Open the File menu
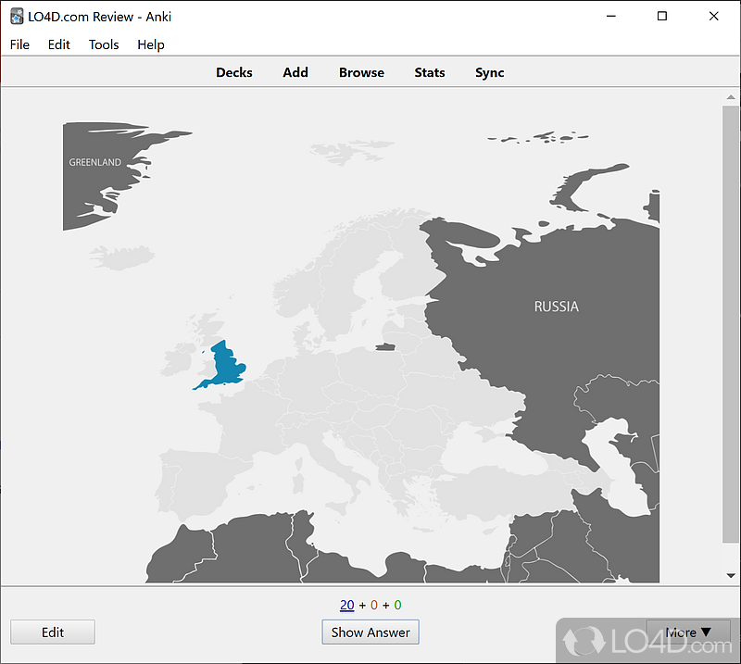This screenshot has width=741, height=664. [19, 44]
